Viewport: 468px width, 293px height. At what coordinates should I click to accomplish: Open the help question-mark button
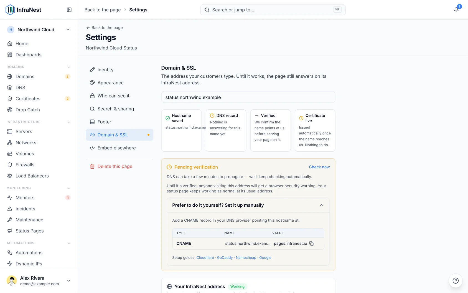coord(456,281)
